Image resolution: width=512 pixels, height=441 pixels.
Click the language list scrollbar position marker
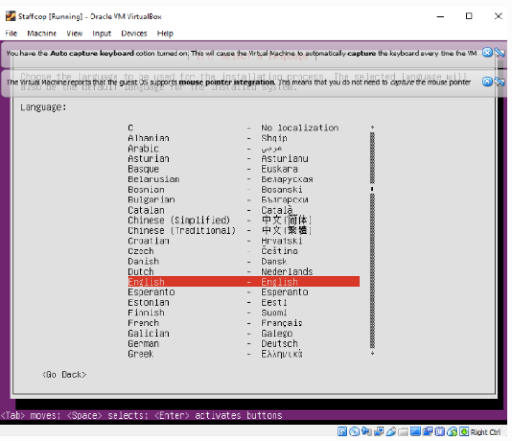click(x=372, y=189)
